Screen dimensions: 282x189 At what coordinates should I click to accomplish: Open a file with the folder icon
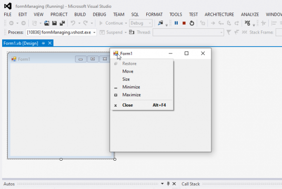point(47,23)
